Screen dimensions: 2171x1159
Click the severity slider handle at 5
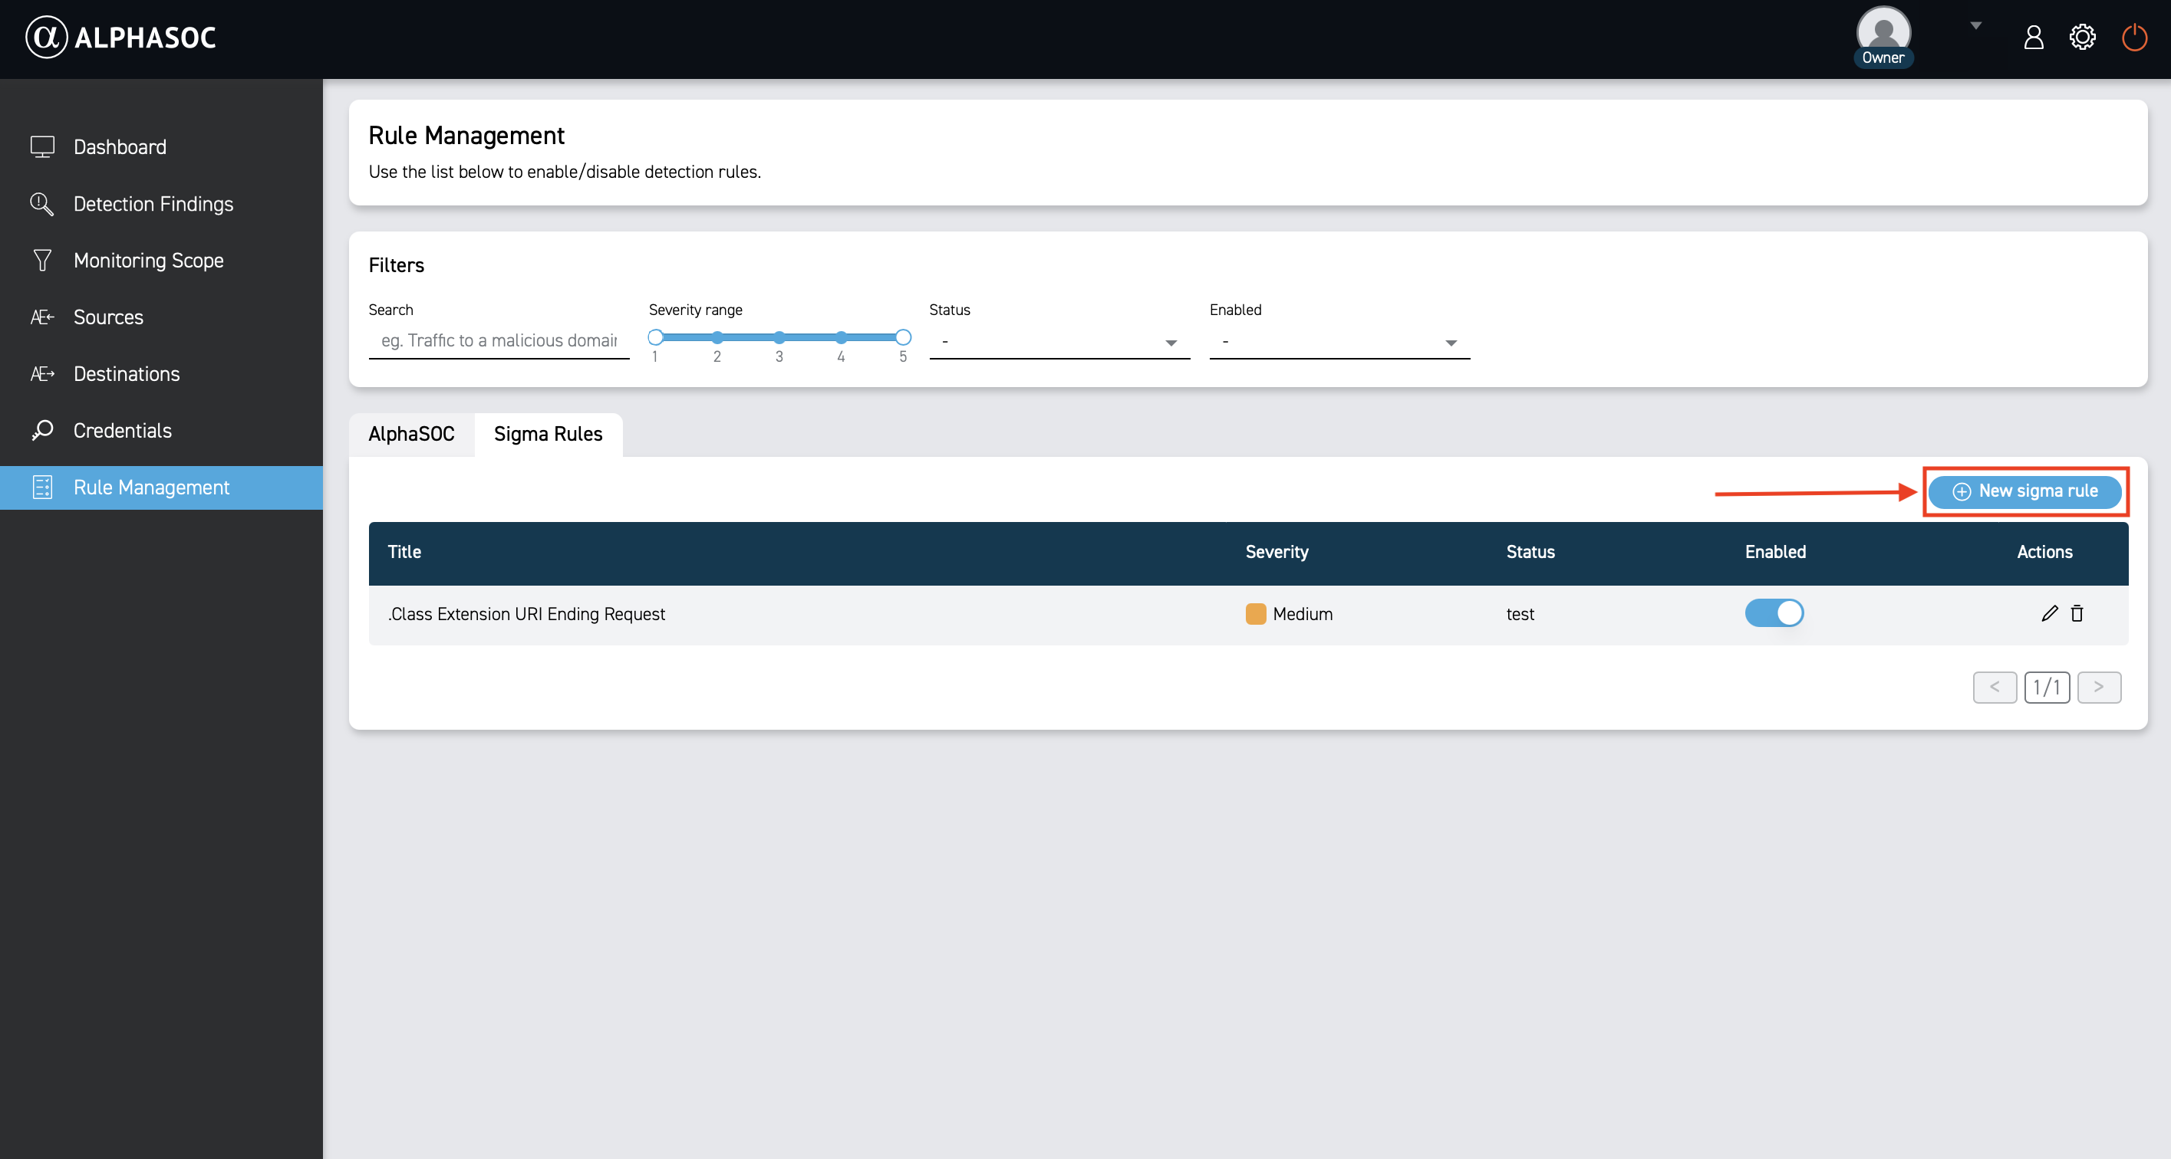pyautogui.click(x=903, y=337)
